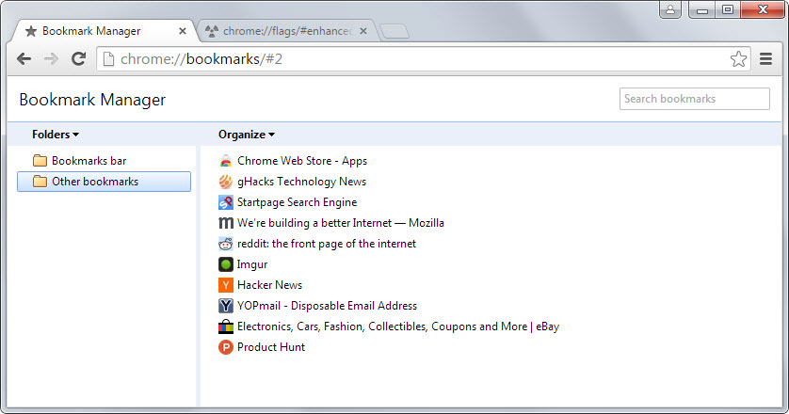Click the Startpage Search Engine favicon
Image resolution: width=789 pixels, height=414 pixels.
click(225, 202)
